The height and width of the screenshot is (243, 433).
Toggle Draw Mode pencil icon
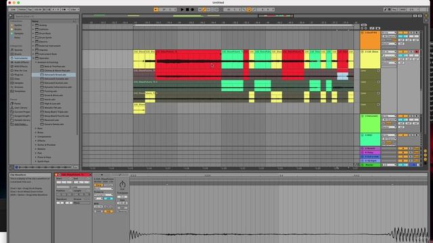[385, 9]
